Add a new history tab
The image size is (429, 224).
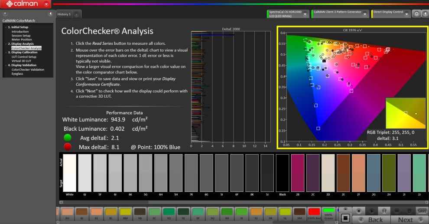point(77,14)
